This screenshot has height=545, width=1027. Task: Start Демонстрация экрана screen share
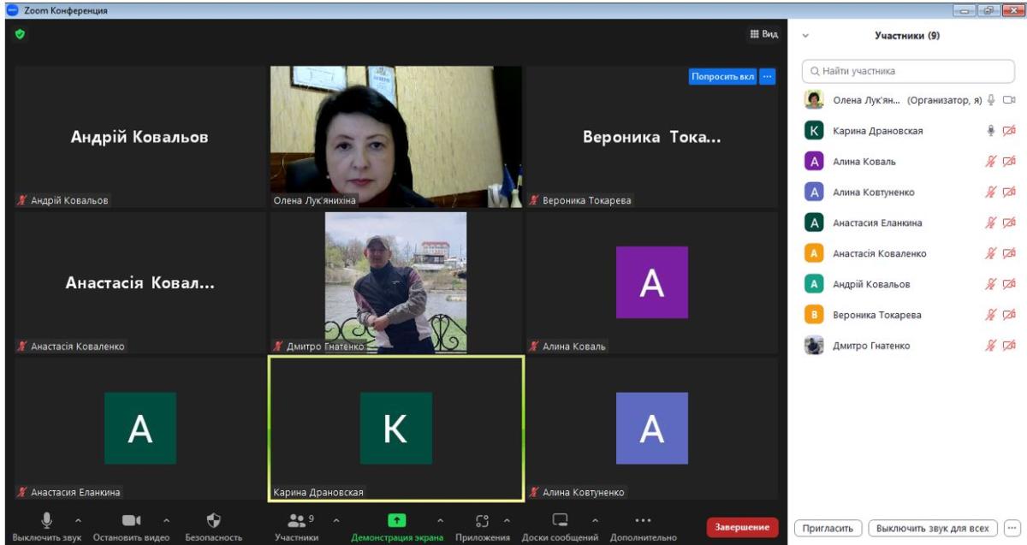pos(396,520)
